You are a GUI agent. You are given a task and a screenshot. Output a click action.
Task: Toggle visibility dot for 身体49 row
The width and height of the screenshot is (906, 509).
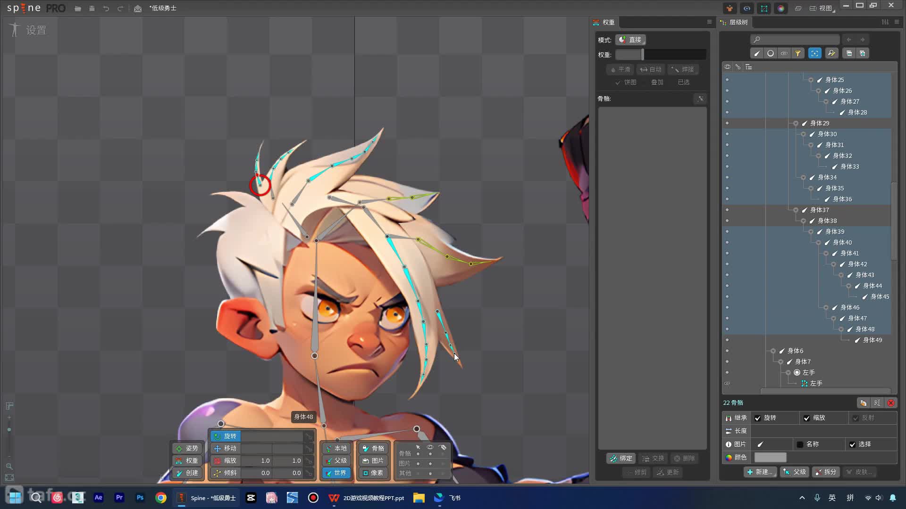(x=727, y=340)
